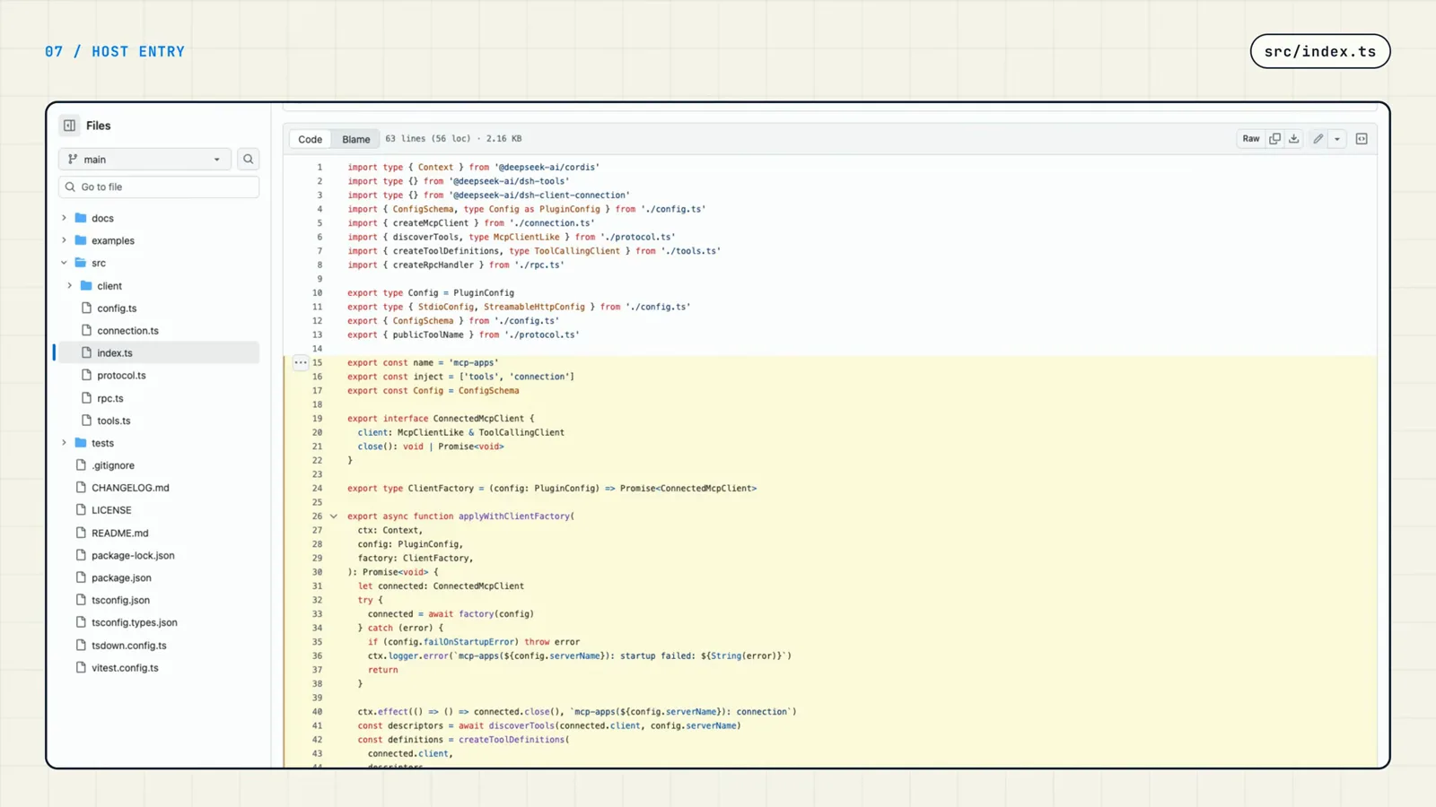Open connection.ts file
Image resolution: width=1436 pixels, height=807 pixels.
point(127,331)
